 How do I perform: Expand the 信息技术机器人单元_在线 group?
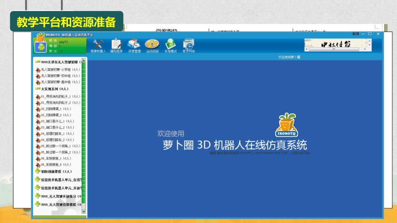(37, 180)
